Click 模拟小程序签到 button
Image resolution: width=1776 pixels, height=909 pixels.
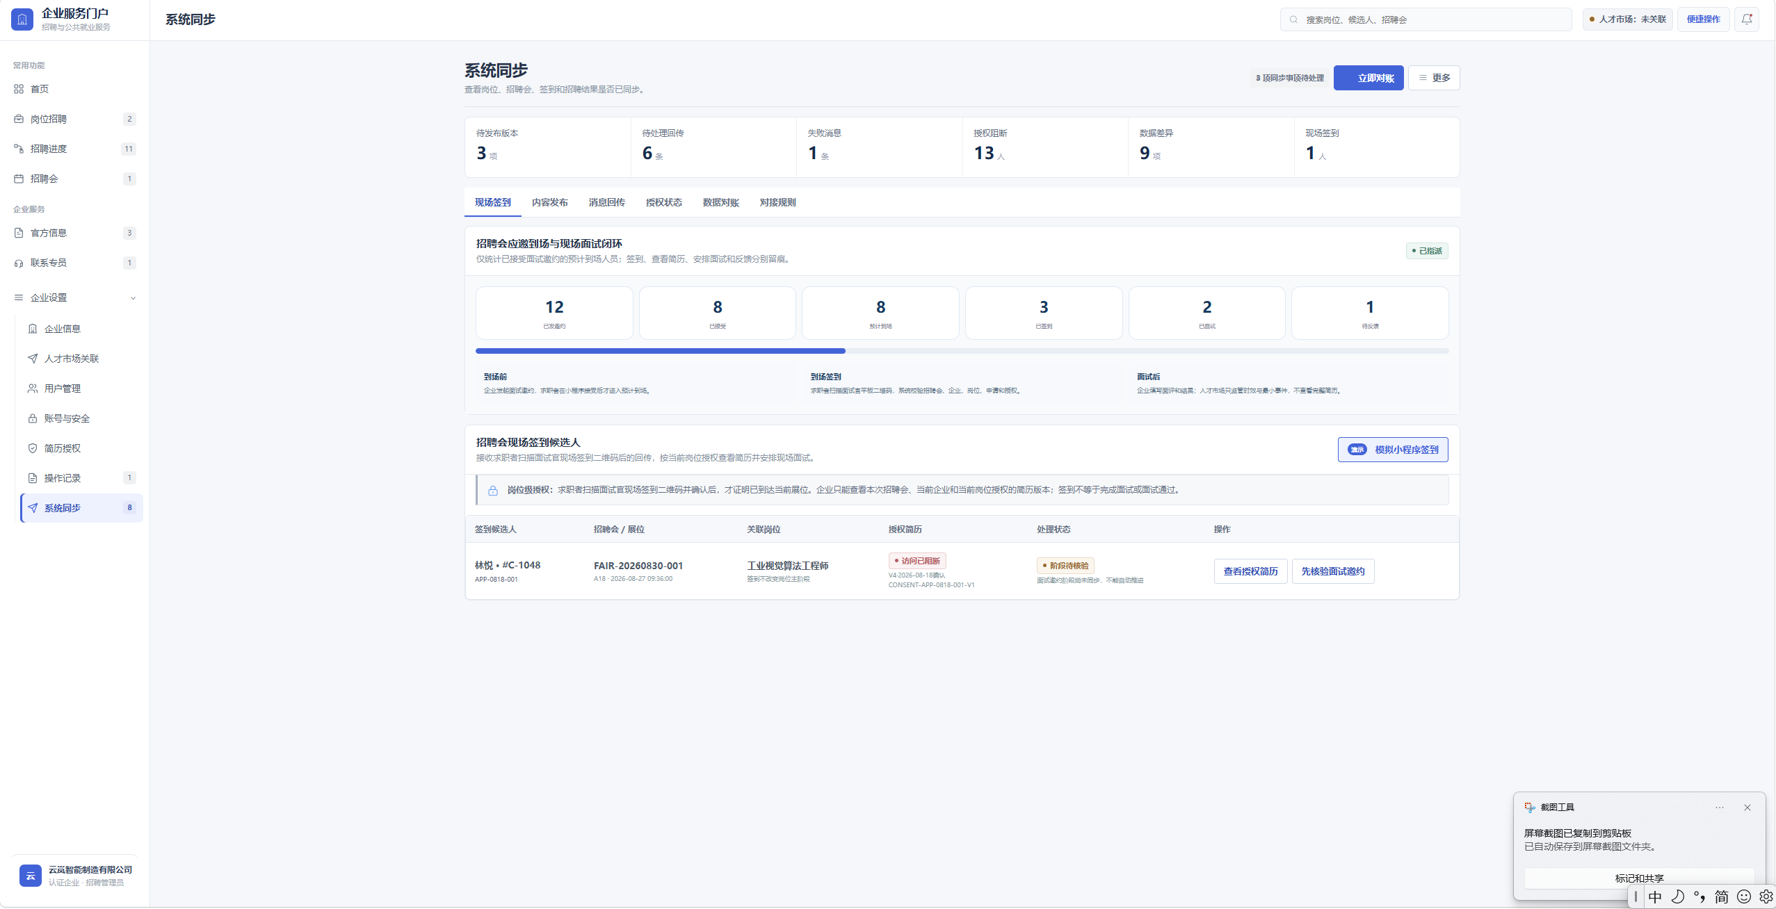coord(1393,450)
